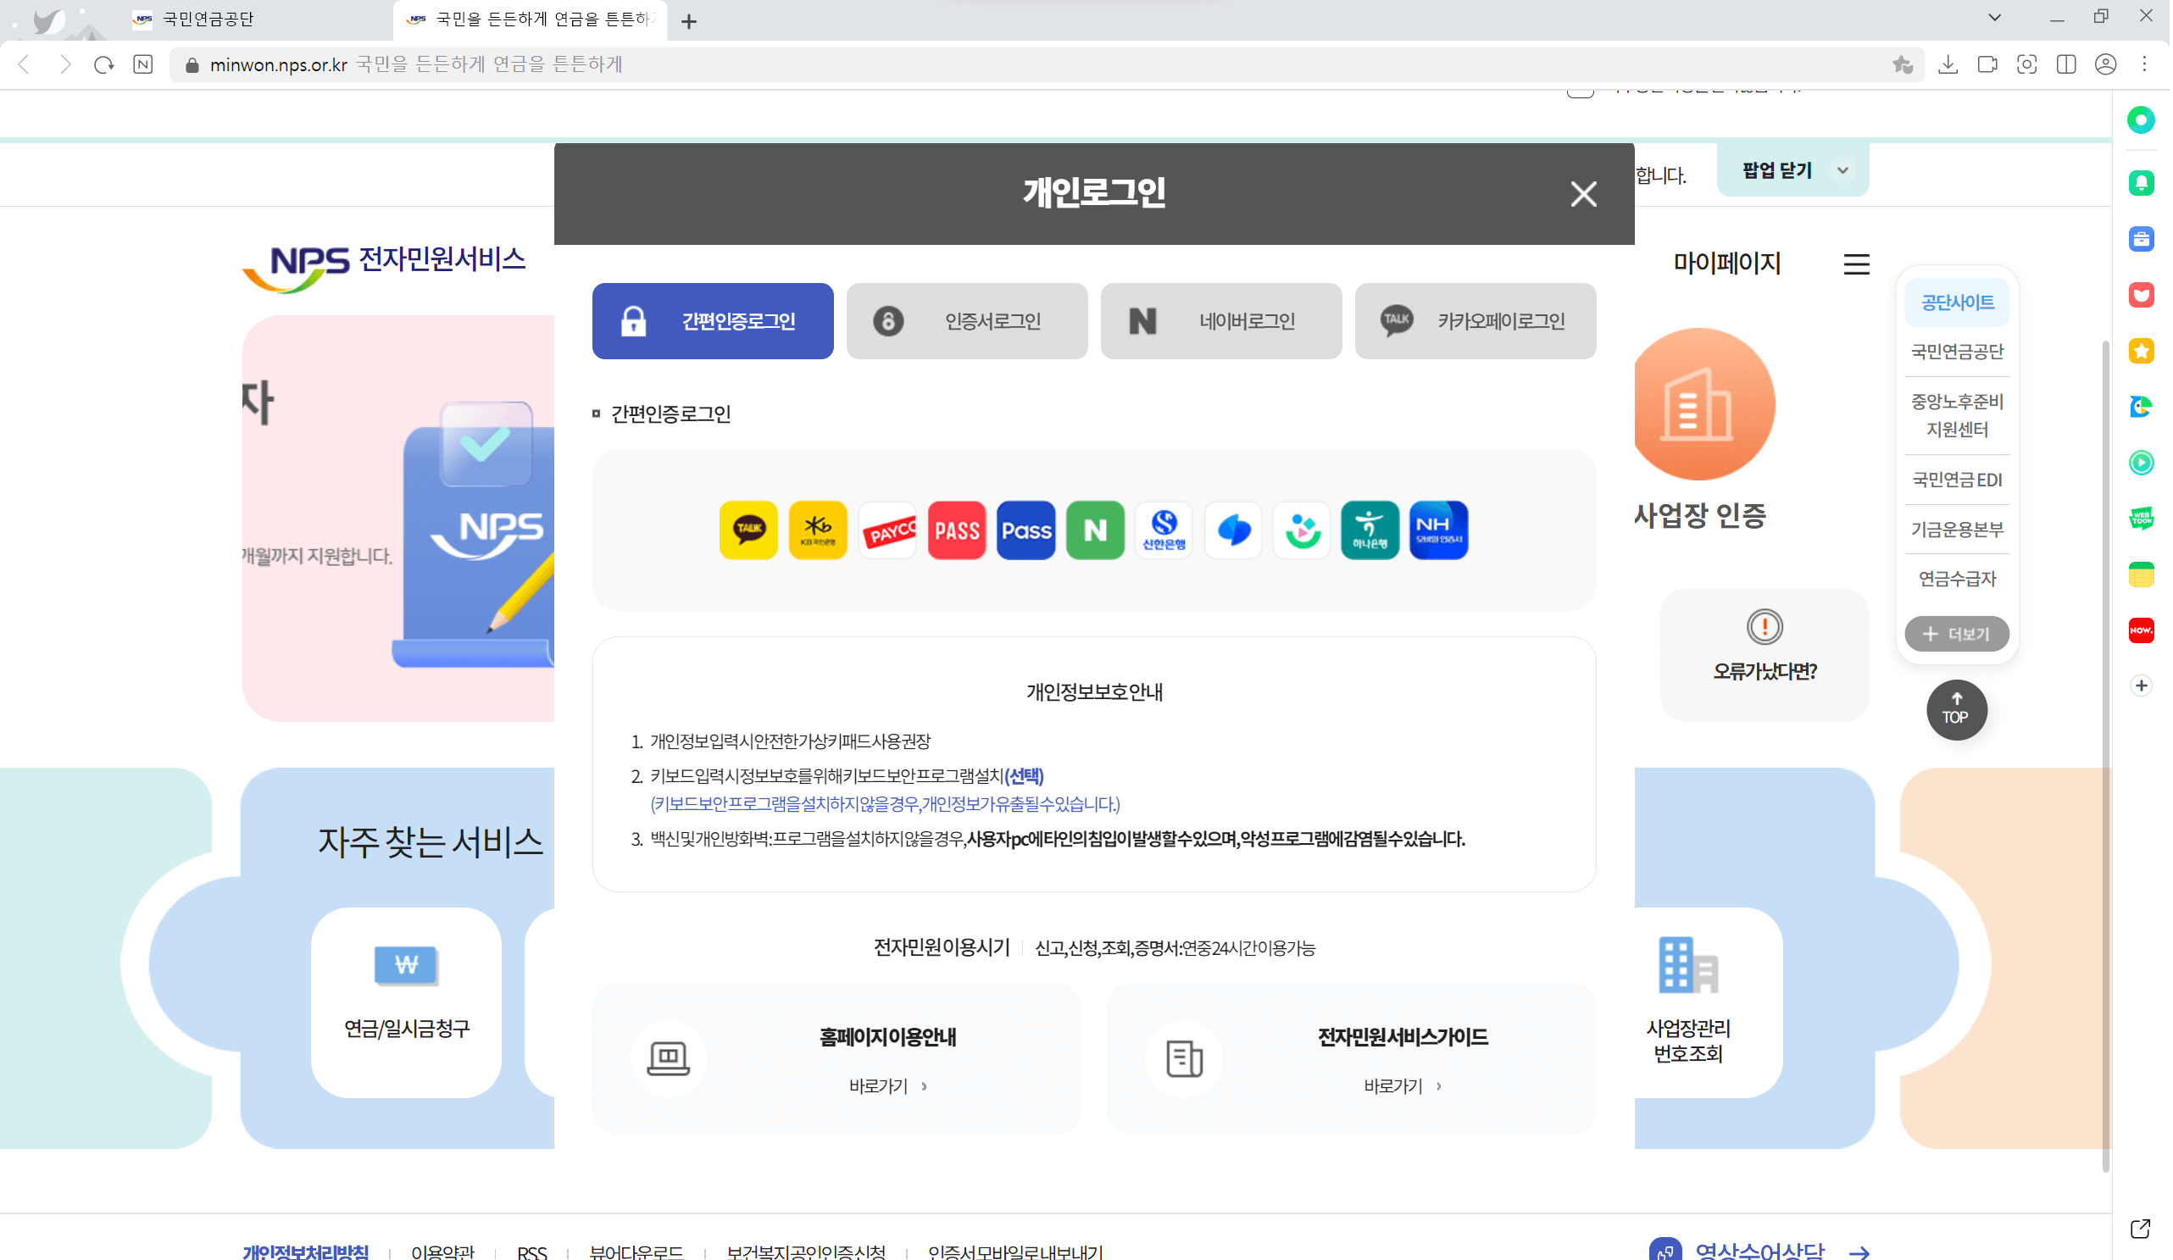Click the 홈페이지이용안내 laptop icon
2173x1260 pixels.
tap(669, 1058)
